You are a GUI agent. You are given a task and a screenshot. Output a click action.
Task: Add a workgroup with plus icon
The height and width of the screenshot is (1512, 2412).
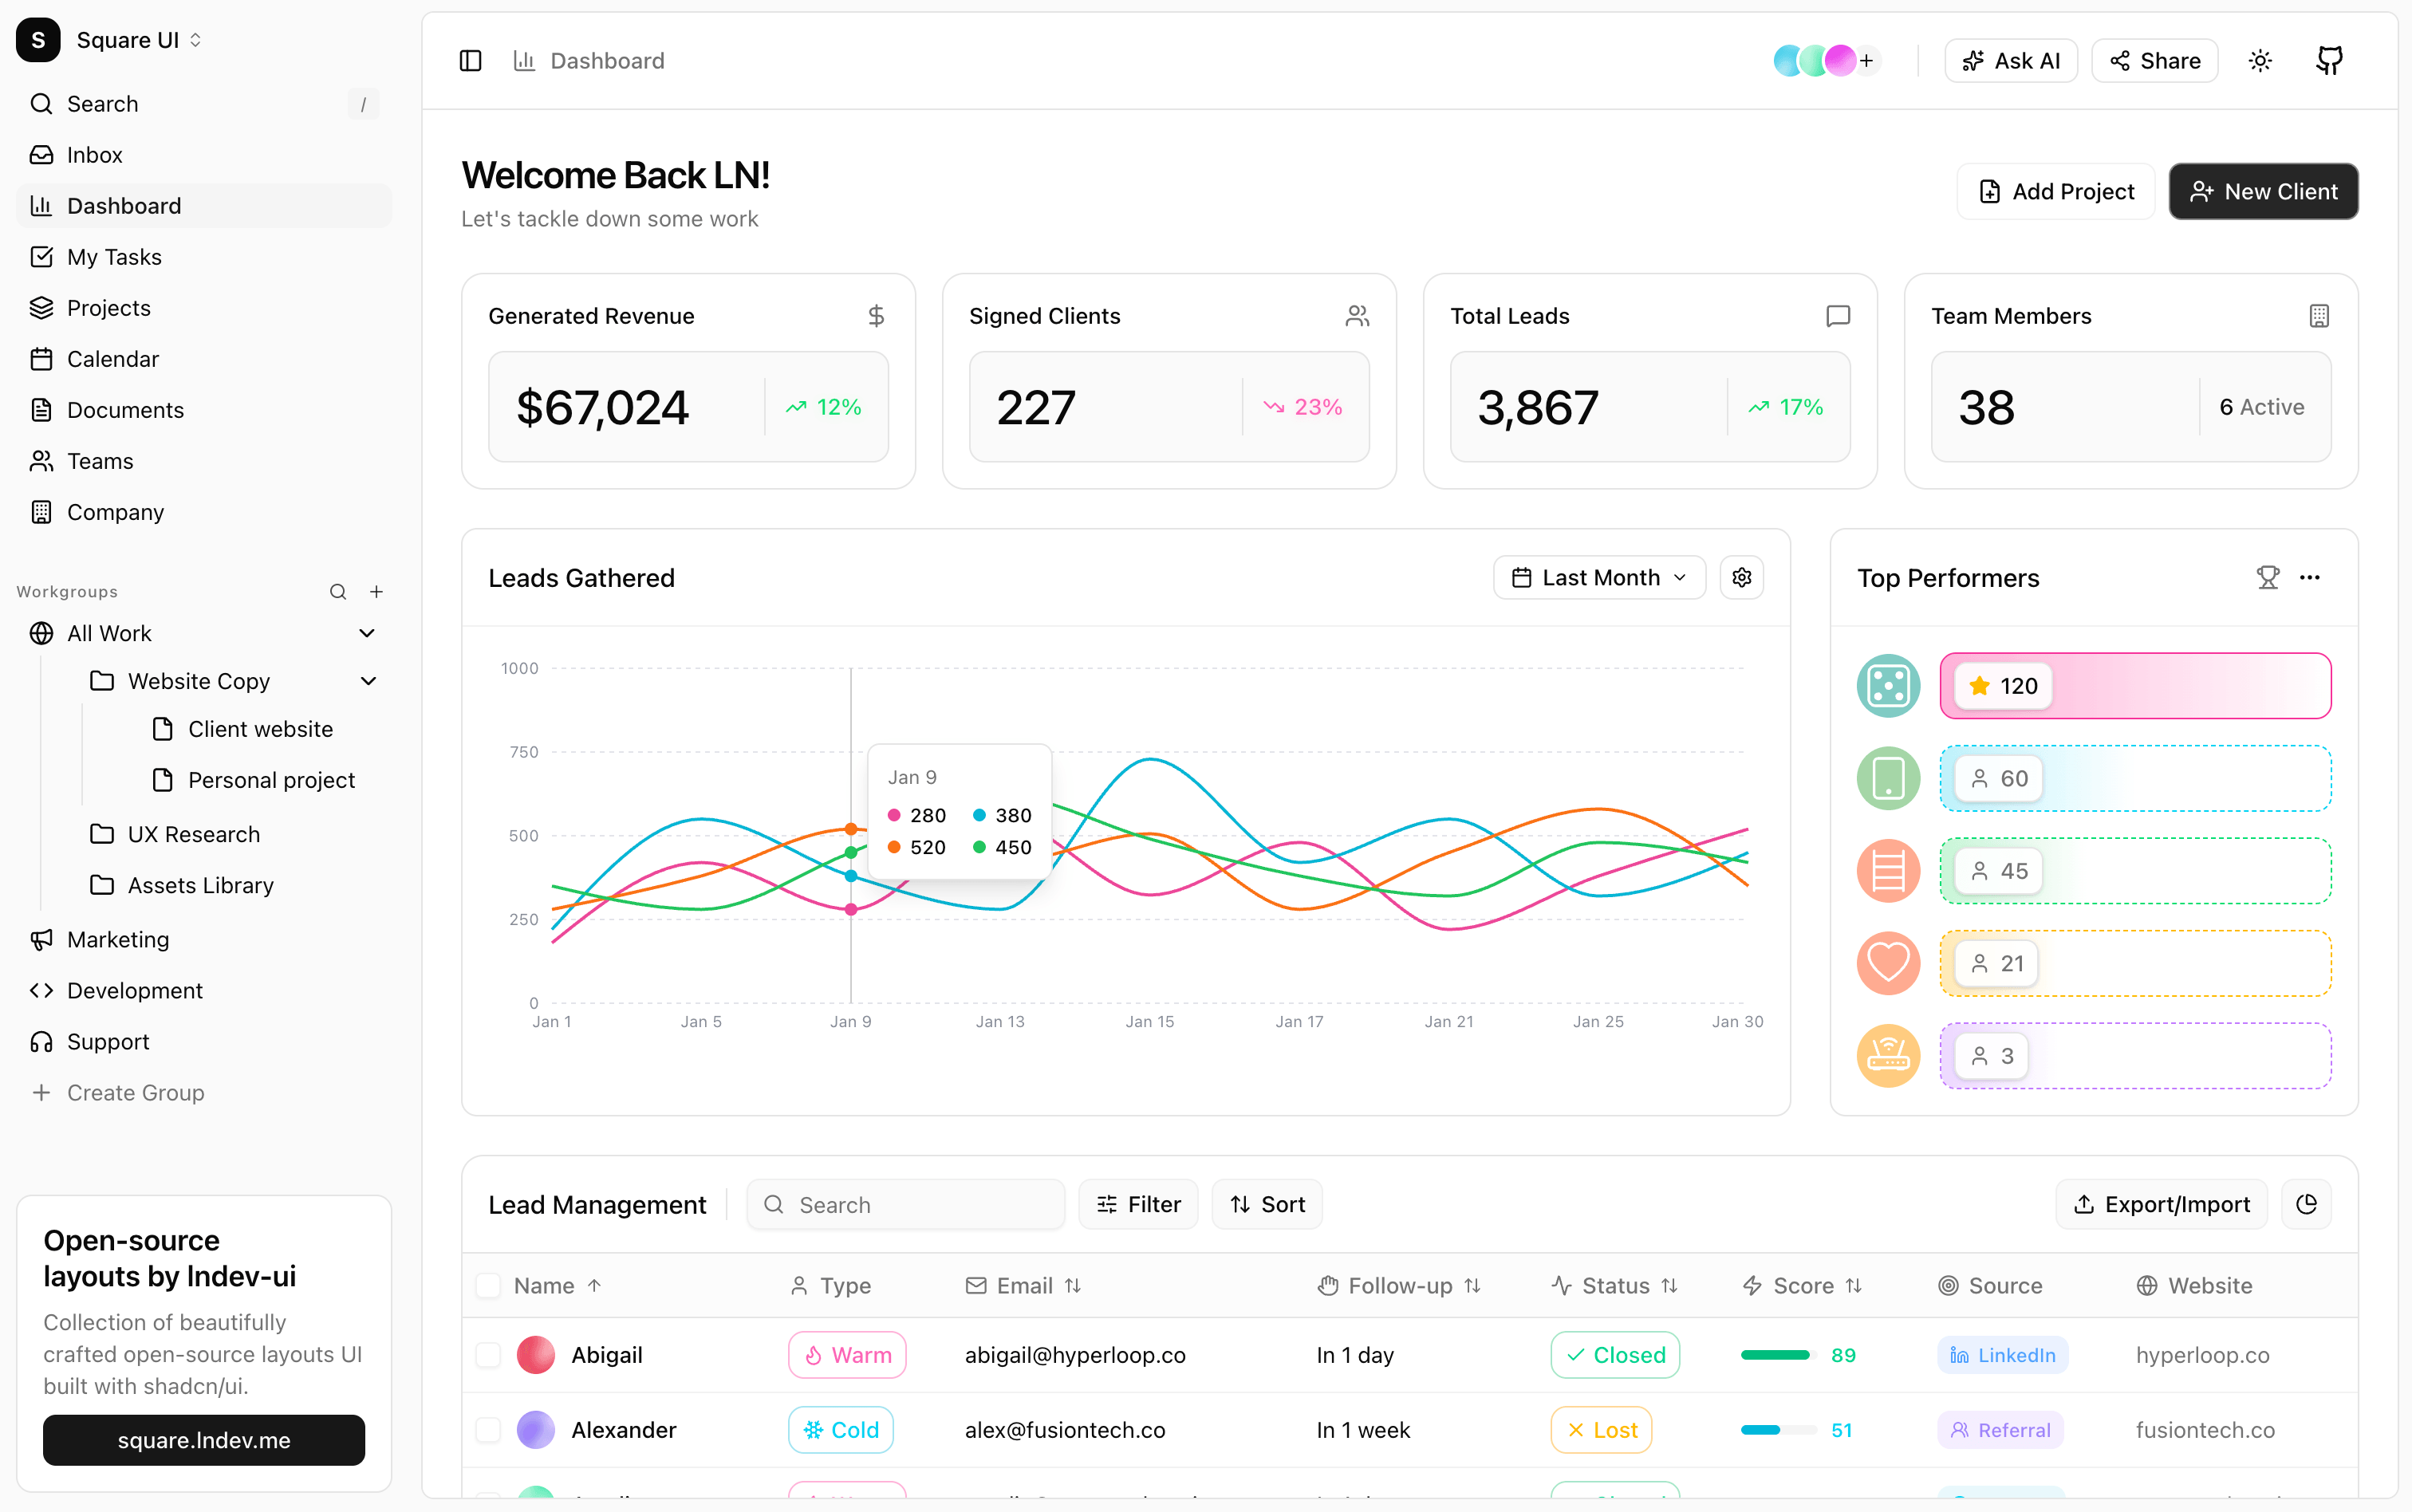click(x=376, y=592)
